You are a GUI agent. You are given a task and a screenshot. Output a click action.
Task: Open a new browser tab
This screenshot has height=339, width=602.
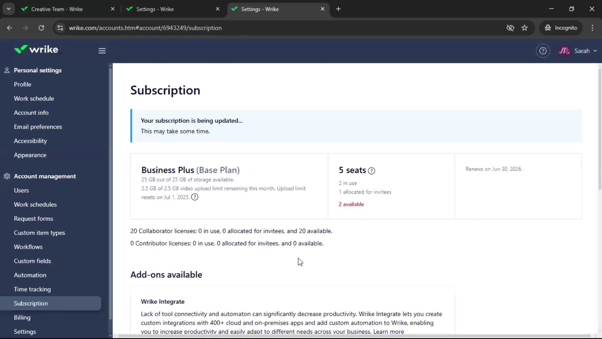point(338,9)
